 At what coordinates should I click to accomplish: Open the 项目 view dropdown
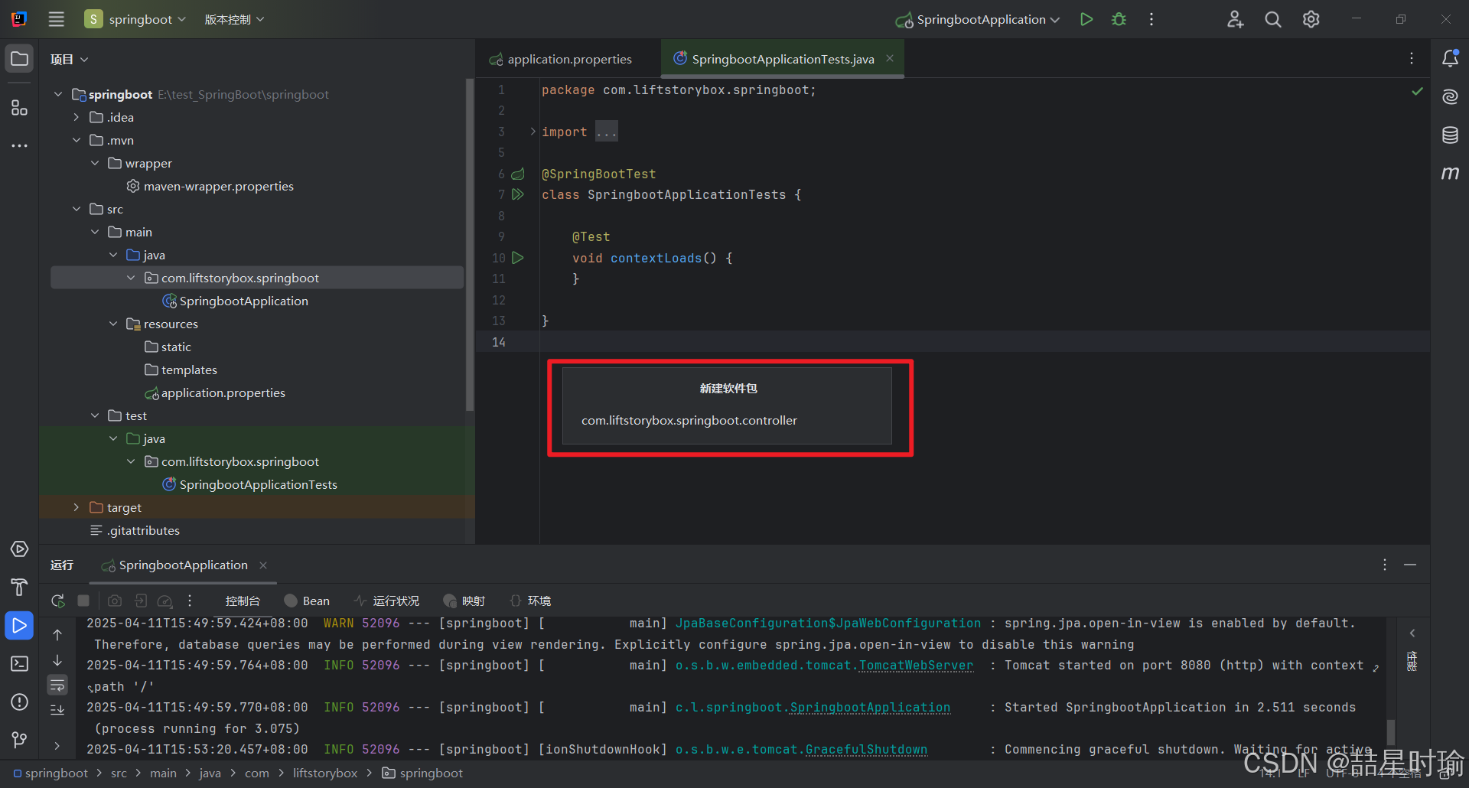[x=70, y=59]
